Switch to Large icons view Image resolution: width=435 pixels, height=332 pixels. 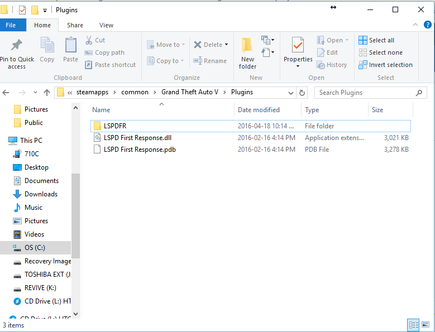click(426, 325)
